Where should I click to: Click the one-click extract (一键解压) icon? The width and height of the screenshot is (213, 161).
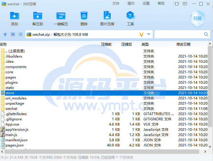point(61,16)
